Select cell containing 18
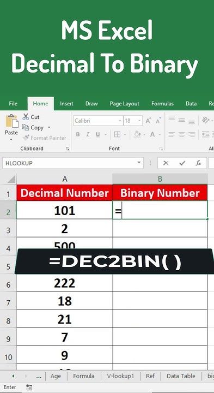The height and width of the screenshot is (393, 214). [x=64, y=300]
